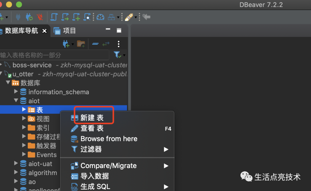This screenshot has width=311, height=191.
Task: Click the Reconnect plug icon with green arrows
Action: click(x=29, y=17)
